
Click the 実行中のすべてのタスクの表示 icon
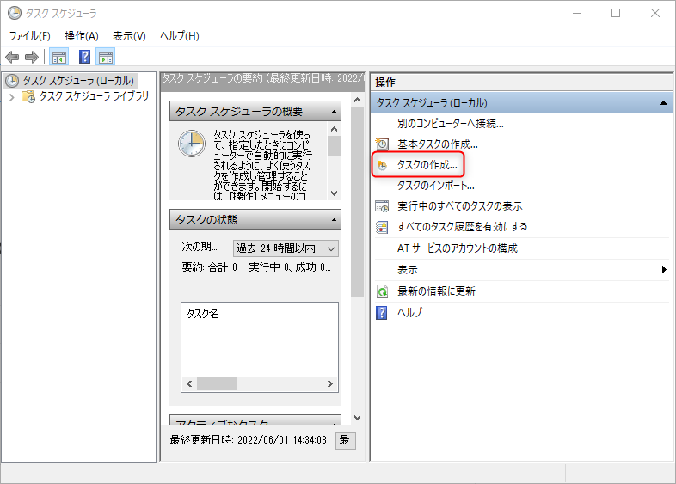click(382, 206)
